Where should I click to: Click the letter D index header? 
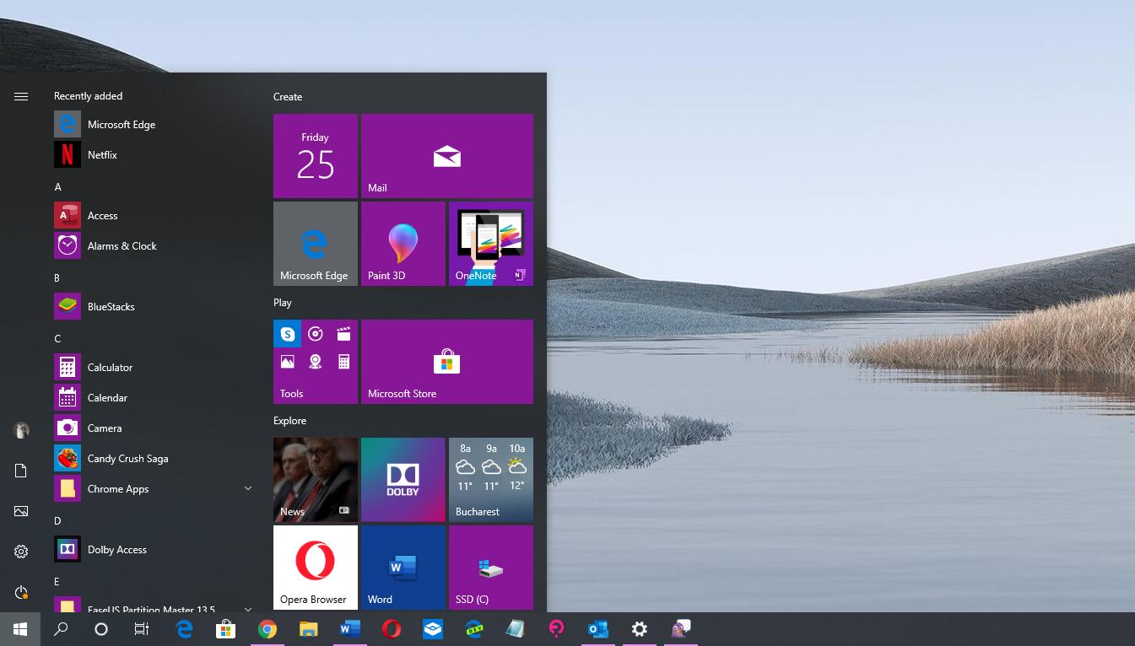pyautogui.click(x=58, y=521)
